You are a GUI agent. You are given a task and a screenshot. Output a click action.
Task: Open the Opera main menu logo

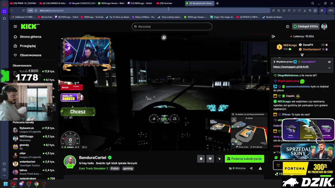[4, 4]
